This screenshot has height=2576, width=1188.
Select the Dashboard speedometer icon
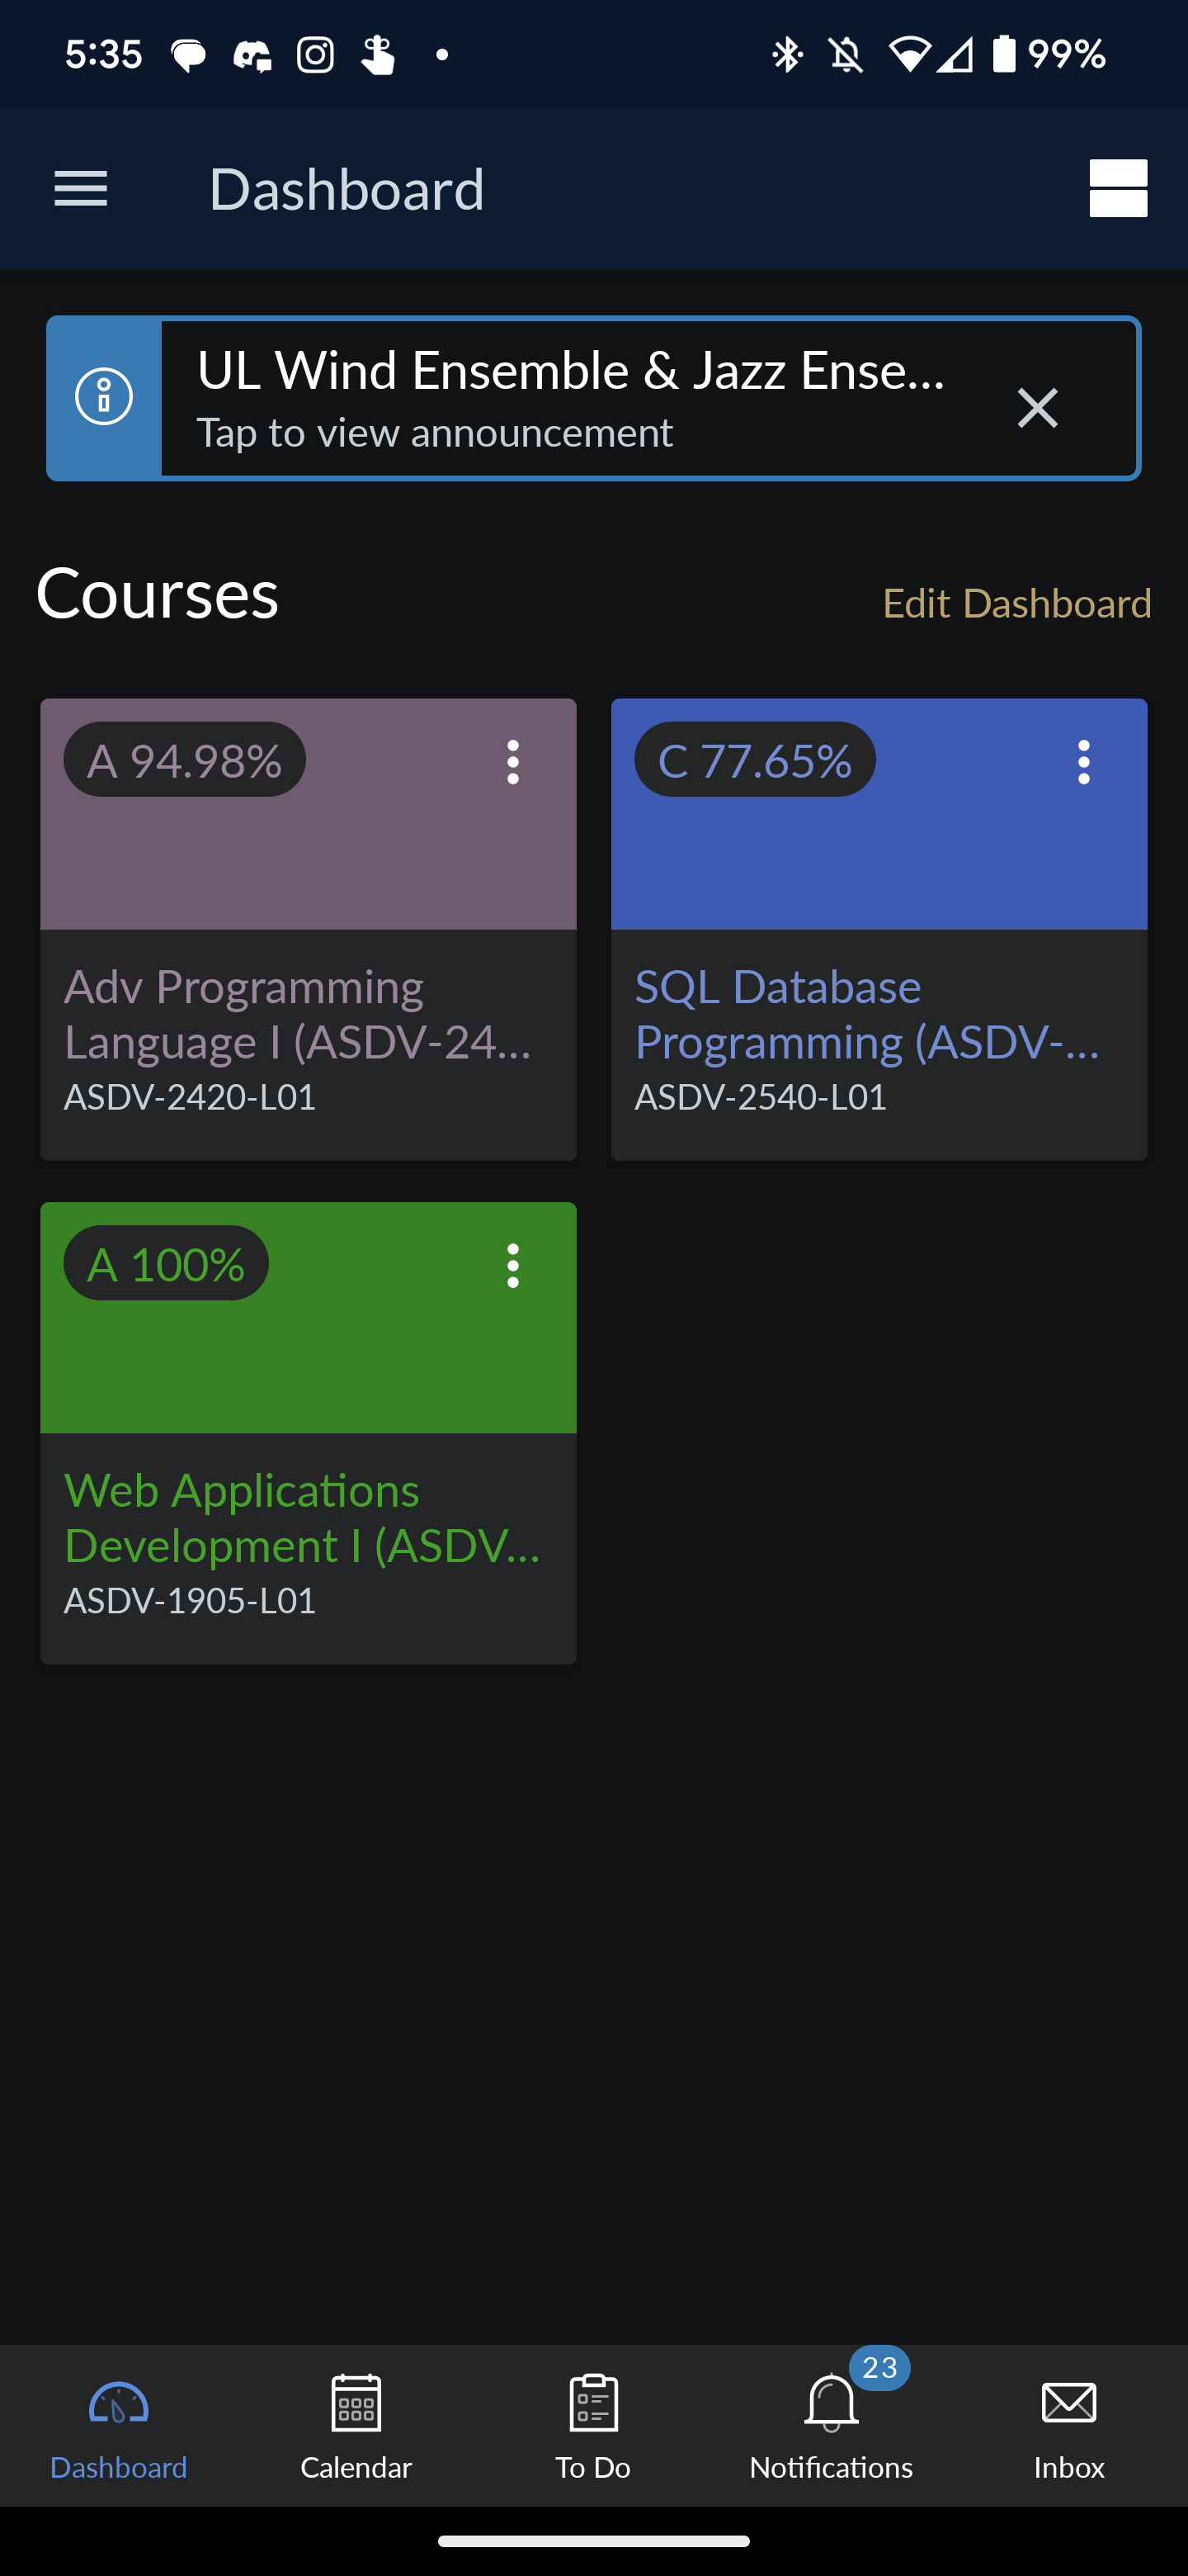coord(118,2404)
